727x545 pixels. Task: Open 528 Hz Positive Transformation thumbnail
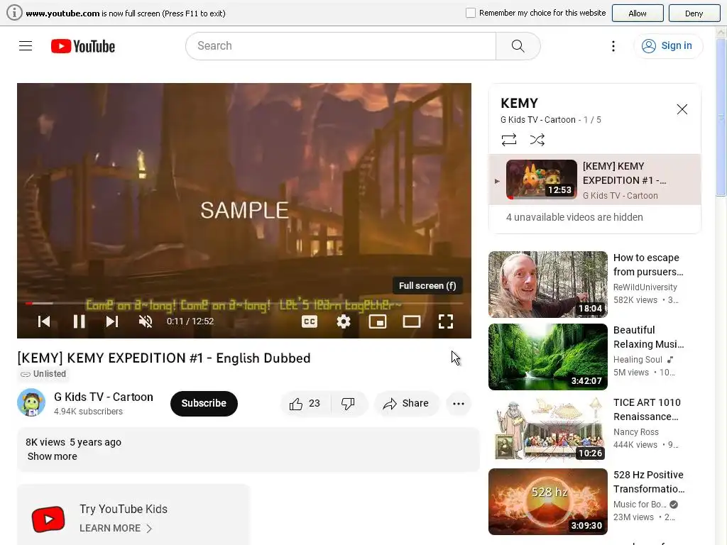(x=547, y=502)
